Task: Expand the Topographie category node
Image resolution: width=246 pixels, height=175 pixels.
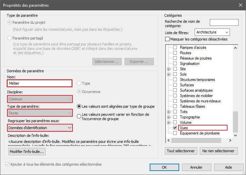Action: (169, 117)
